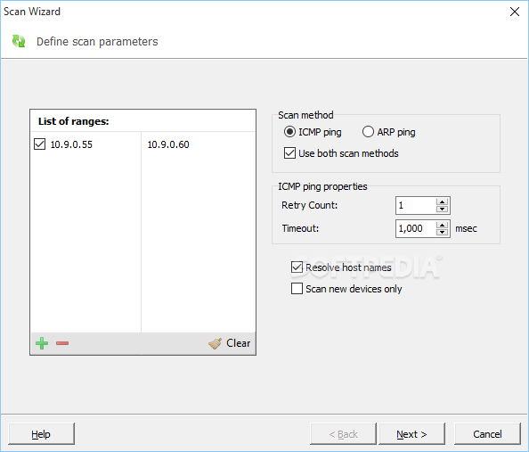Remove the selected range with the red minus icon
Screen dimensions: 529x452
tap(62, 343)
